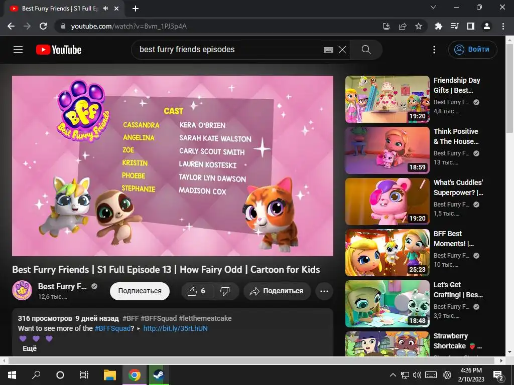Open the Chrome profile avatar
Screen dimensions: 514x385
click(487, 26)
